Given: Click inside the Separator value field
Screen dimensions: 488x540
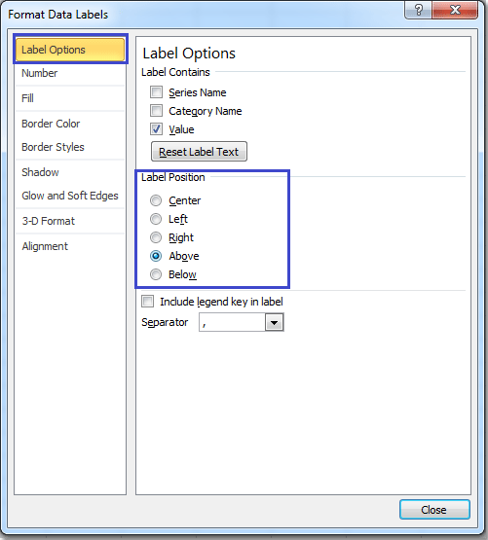Looking at the screenshot, I should 232,322.
